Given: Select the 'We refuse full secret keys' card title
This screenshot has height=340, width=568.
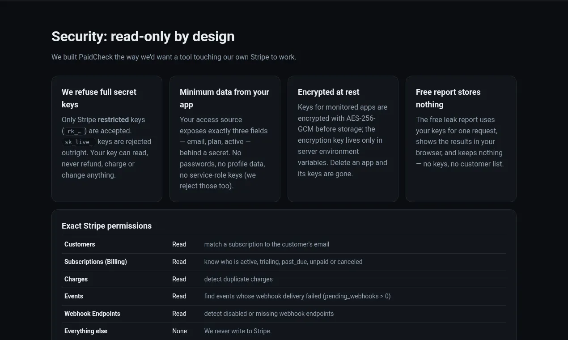Looking at the screenshot, I should [x=99, y=98].
